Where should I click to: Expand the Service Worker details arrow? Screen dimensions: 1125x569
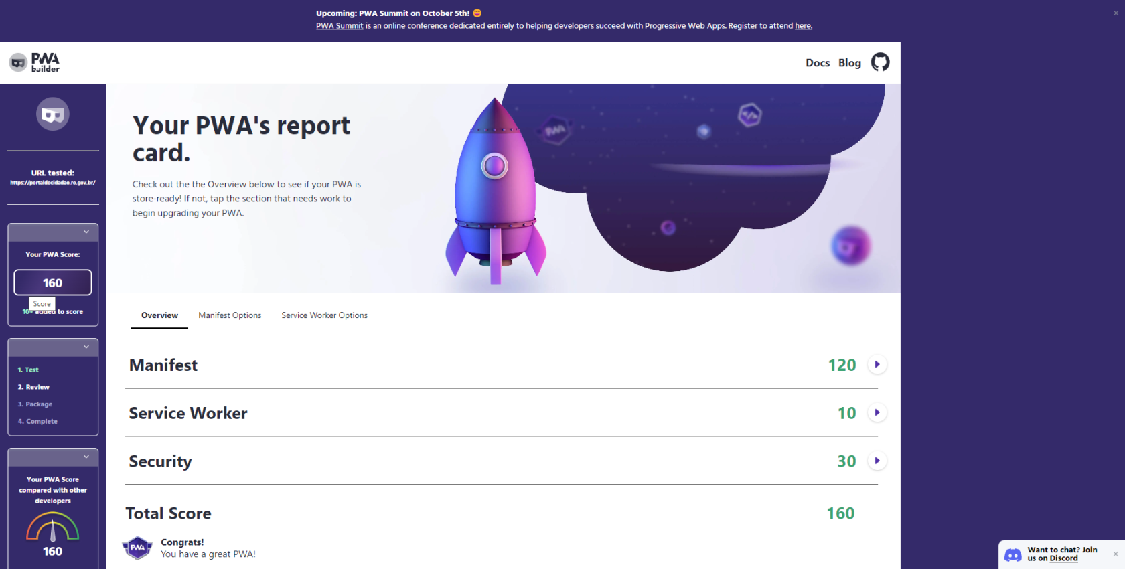coord(877,413)
